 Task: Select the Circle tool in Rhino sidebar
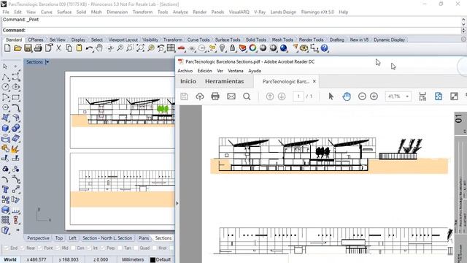[5, 87]
